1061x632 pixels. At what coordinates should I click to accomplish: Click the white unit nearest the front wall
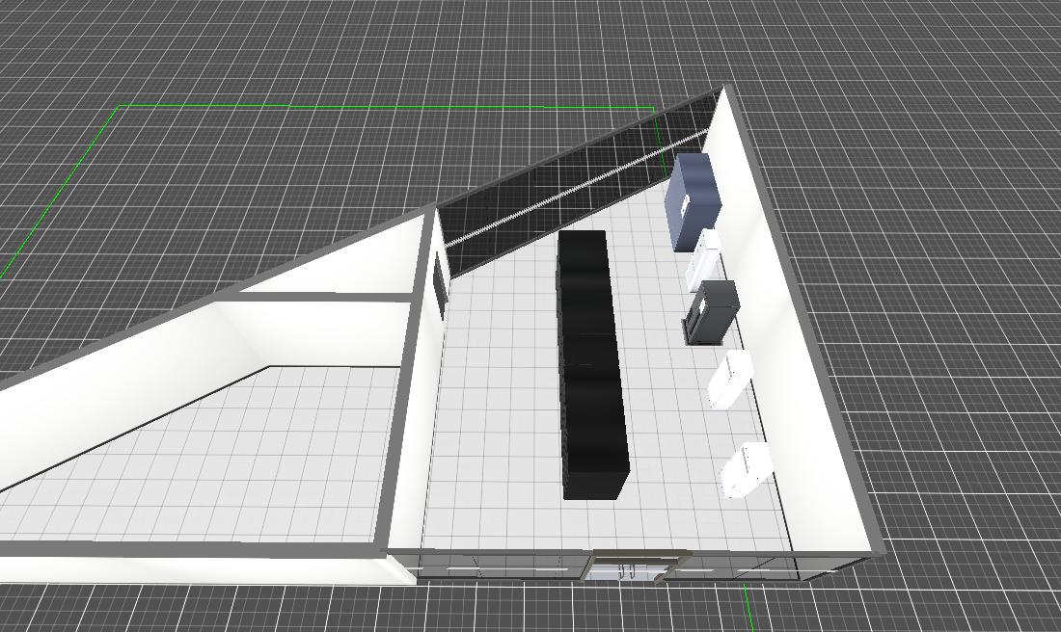pos(746,470)
